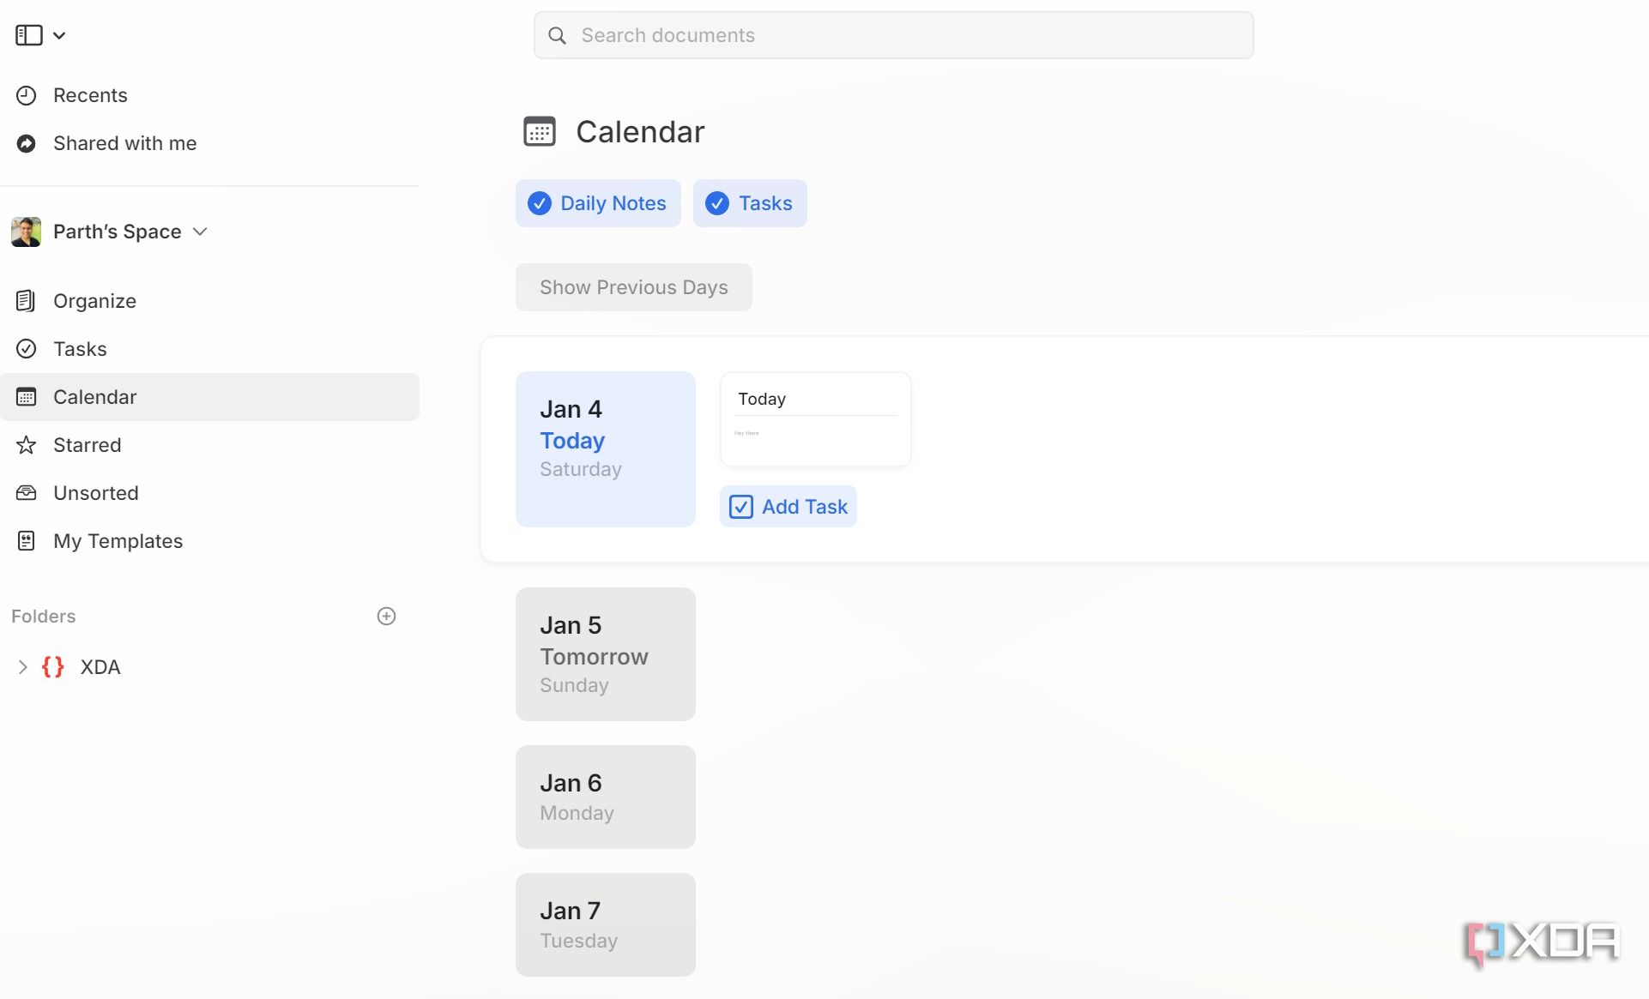Click the Unsorted tray icon

25,493
